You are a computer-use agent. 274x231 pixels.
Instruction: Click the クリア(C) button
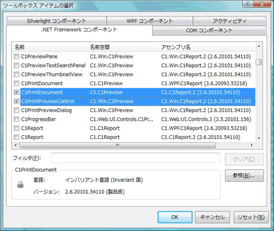244,159
